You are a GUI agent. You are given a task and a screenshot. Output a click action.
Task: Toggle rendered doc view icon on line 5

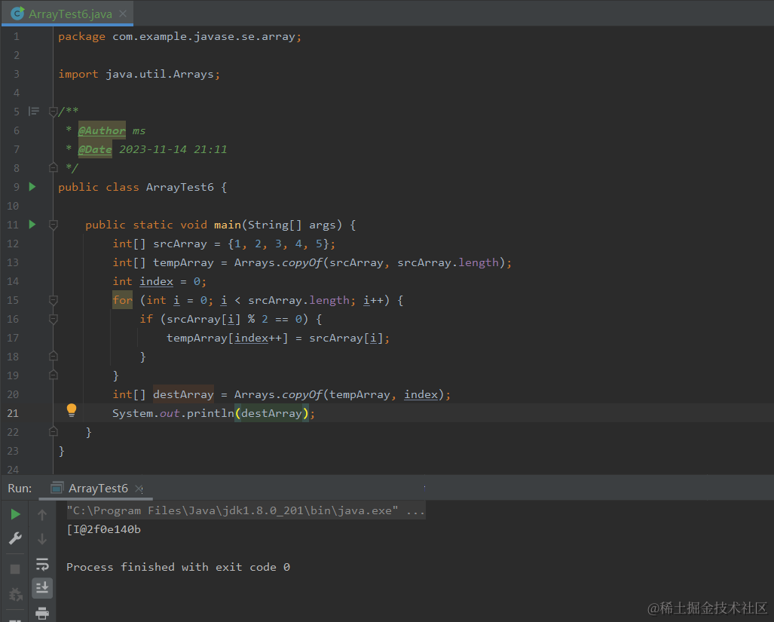tap(34, 111)
